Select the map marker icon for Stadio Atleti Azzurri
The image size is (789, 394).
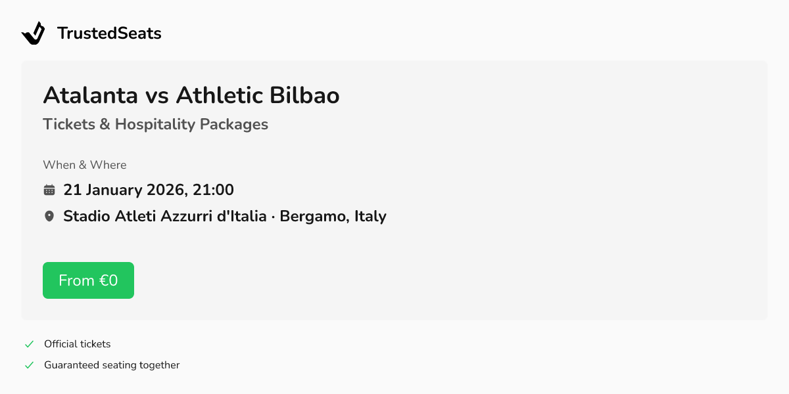click(49, 216)
